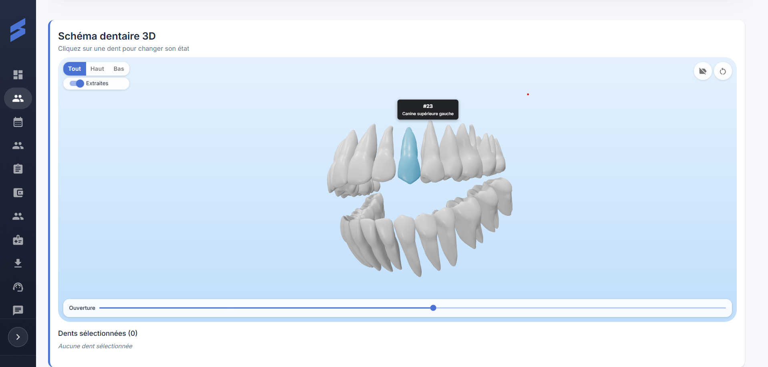Expand the collapsed sidebar with the chevron
This screenshot has height=367, width=768.
[18, 337]
